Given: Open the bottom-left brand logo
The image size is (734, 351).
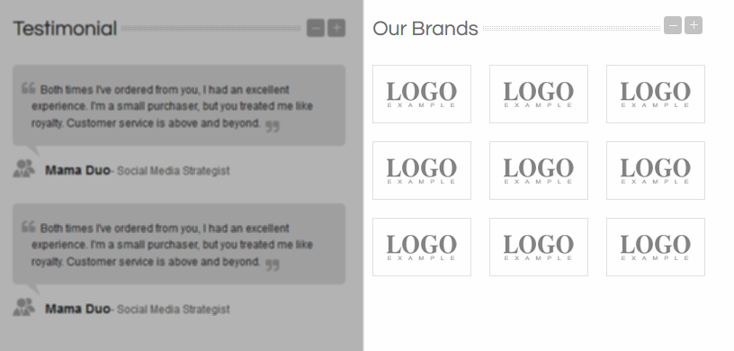Looking at the screenshot, I should click(422, 247).
